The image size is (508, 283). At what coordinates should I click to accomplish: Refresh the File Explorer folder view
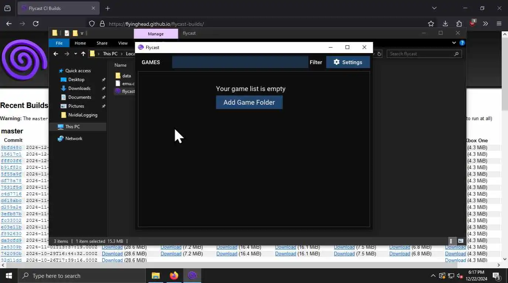(379, 54)
